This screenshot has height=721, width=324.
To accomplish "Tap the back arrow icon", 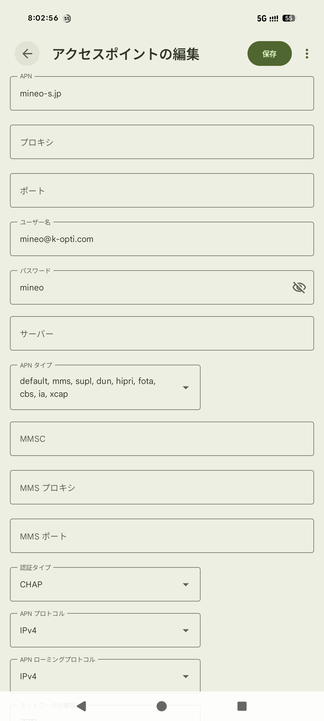I will tap(27, 54).
